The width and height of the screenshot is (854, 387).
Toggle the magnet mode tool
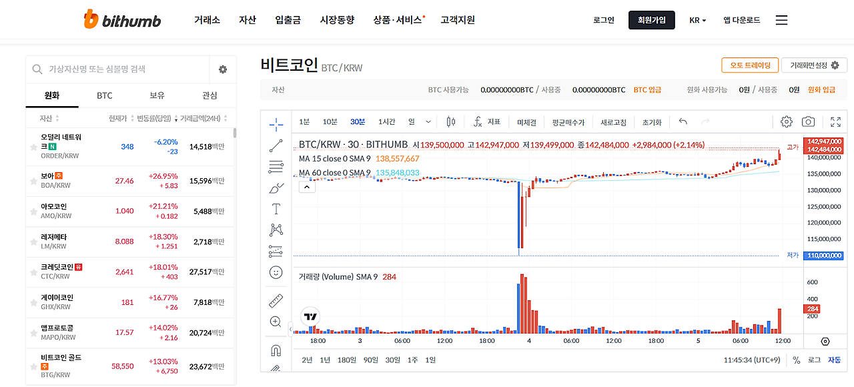276,350
